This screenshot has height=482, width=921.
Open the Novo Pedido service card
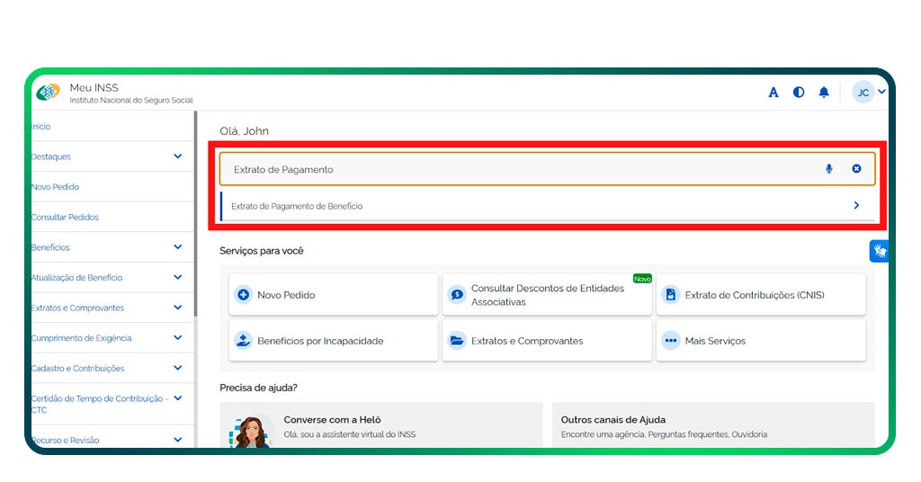point(333,295)
